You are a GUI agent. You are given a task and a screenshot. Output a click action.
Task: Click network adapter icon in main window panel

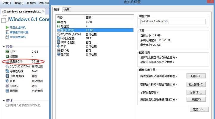7,71
